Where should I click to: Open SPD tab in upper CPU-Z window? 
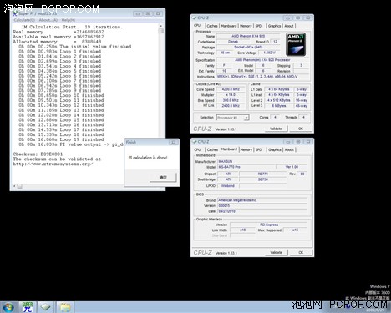pos(258,26)
